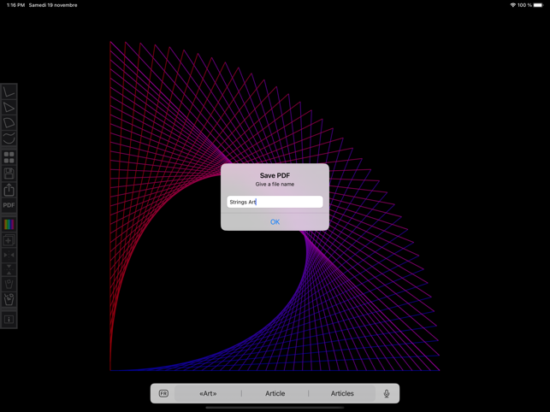Tap the FR keyboard language icon

(x=163, y=393)
